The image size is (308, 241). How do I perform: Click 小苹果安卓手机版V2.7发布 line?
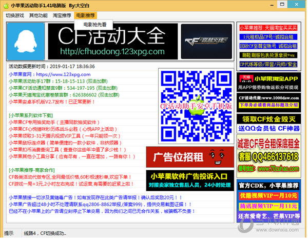click(x=52, y=102)
